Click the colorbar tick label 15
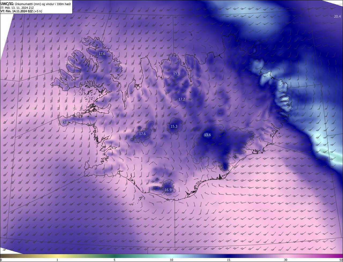343x262 pixels. click(x=229, y=260)
